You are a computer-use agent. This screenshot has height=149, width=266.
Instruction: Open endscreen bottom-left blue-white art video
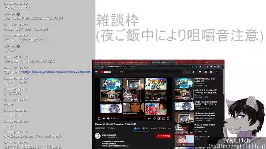[111, 108]
